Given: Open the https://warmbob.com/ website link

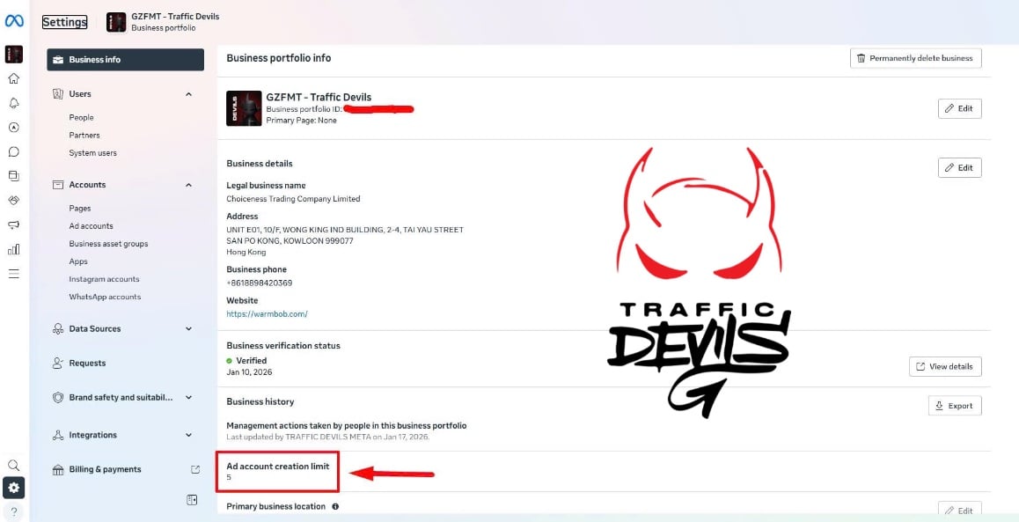Looking at the screenshot, I should (x=267, y=314).
